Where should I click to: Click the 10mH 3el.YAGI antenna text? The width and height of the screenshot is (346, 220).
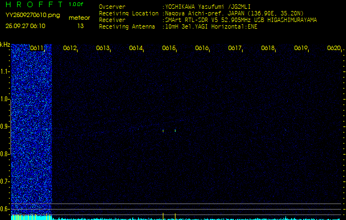[211, 27]
